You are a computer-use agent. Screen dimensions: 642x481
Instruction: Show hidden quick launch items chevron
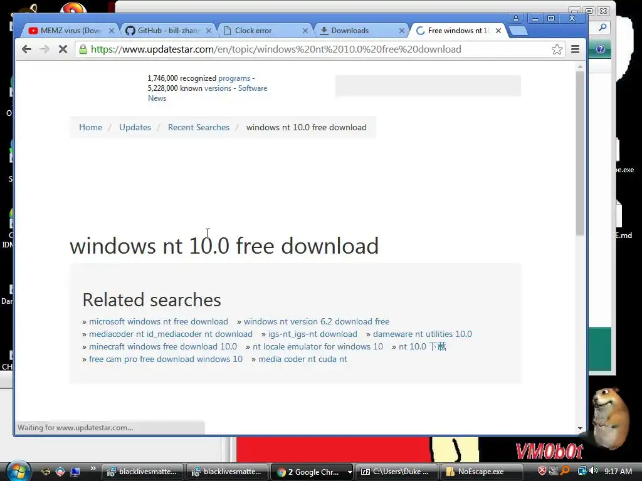click(x=93, y=468)
